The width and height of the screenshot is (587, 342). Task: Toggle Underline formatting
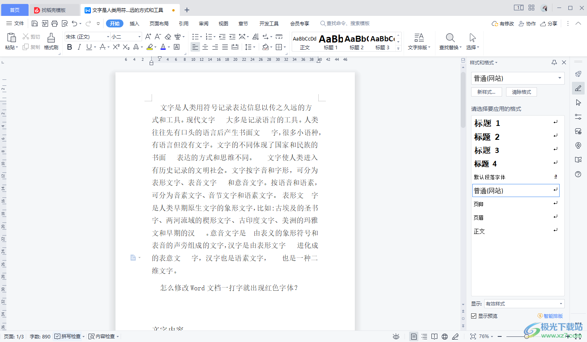click(x=89, y=47)
